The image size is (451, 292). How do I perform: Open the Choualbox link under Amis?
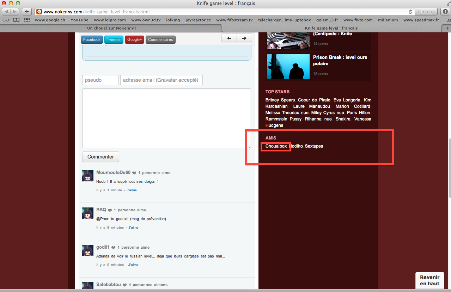(276, 146)
